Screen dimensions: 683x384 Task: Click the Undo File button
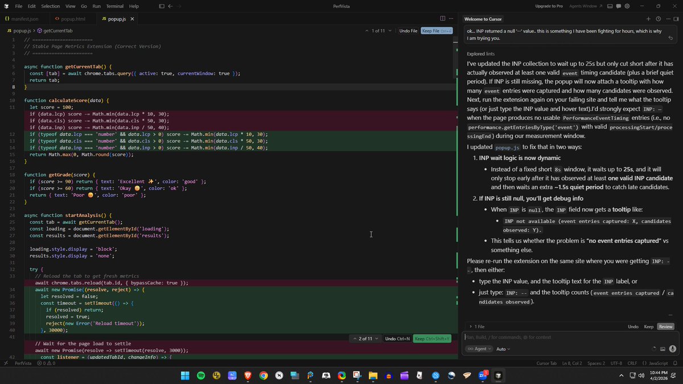coord(408,31)
